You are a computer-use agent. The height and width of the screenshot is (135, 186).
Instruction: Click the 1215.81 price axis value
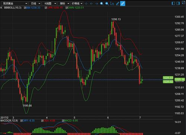click(179, 87)
